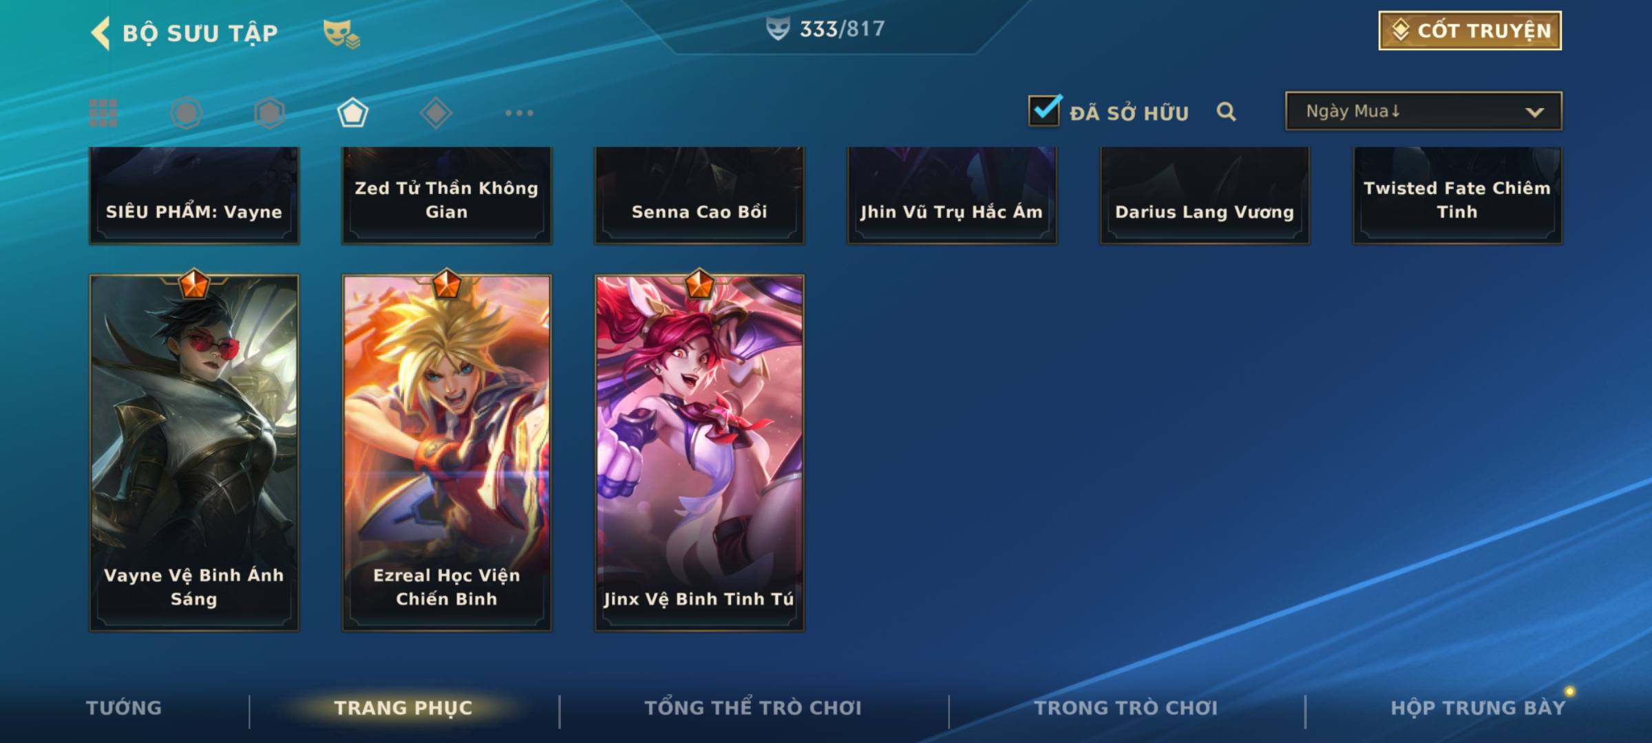Click the sort dropdown chevron arrow
Image resolution: width=1652 pixels, height=743 pixels.
1534,112
